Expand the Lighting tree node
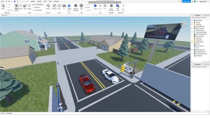Screen dimensions: 210x118 pos(192,24)
